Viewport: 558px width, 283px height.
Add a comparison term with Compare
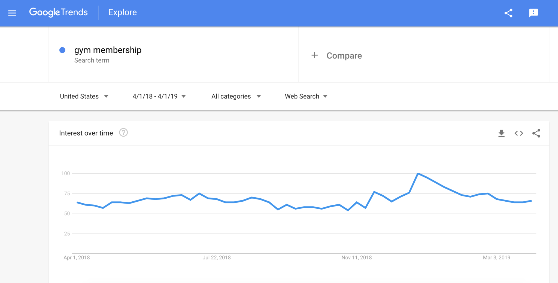pos(344,56)
